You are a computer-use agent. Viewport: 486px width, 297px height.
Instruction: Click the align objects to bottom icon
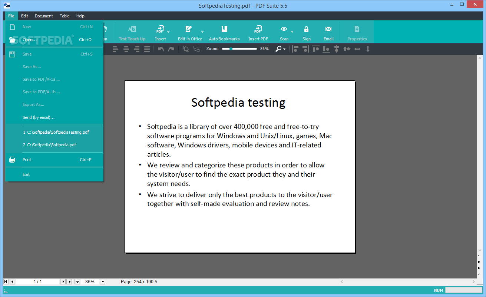point(326,49)
